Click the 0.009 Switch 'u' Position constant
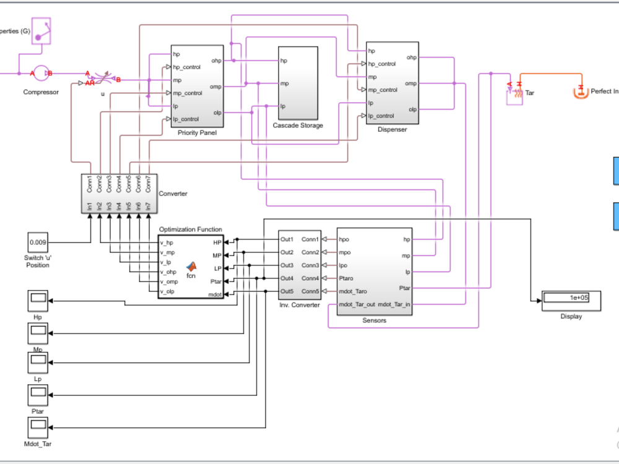 point(37,243)
